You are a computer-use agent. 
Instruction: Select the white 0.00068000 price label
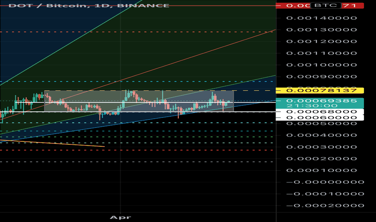click(x=320, y=111)
